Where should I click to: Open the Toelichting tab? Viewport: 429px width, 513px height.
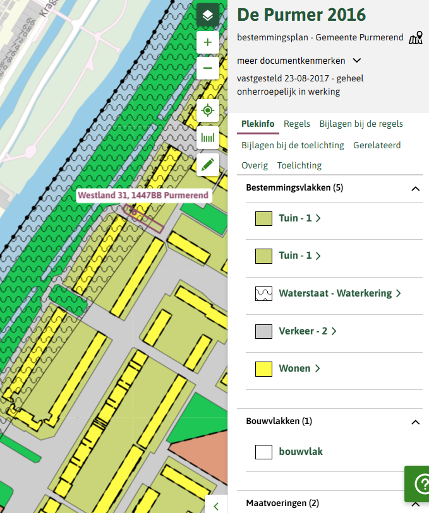point(299,165)
